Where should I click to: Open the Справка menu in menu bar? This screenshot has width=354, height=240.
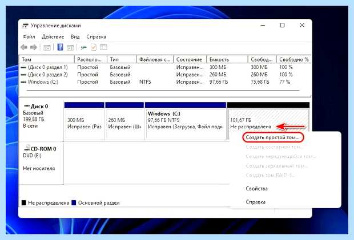[96, 36]
